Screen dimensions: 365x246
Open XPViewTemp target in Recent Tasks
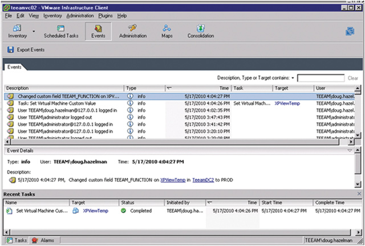(96, 211)
